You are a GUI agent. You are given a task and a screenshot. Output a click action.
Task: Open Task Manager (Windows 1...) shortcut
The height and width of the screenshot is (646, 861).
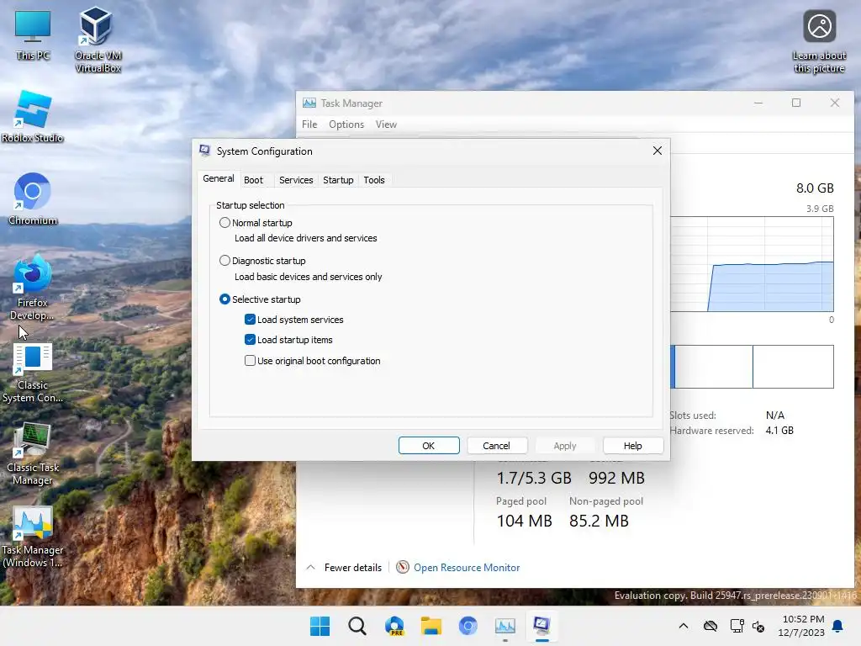pyautogui.click(x=33, y=537)
